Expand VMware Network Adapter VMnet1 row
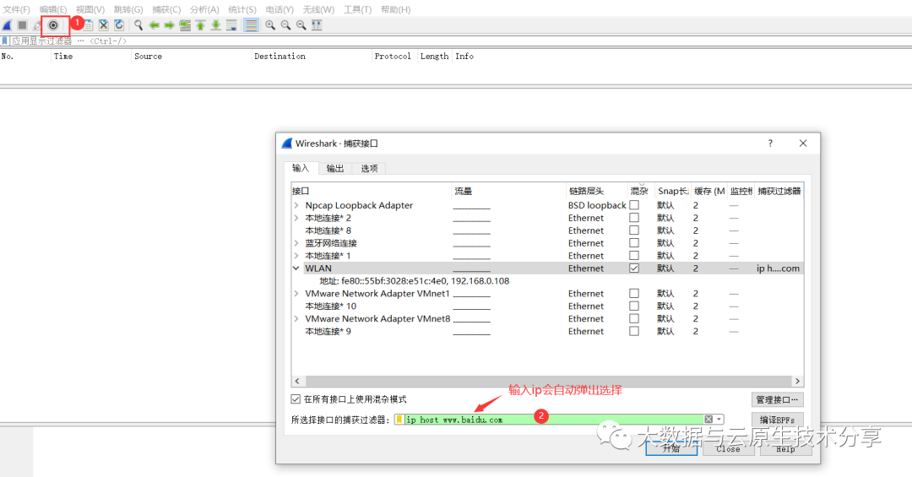The image size is (912, 477). pos(296,293)
